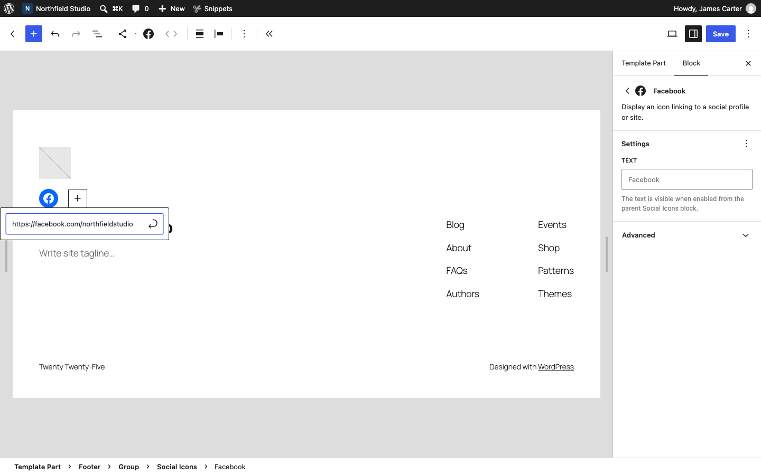
Task: Save the template changes
Action: pos(721,34)
